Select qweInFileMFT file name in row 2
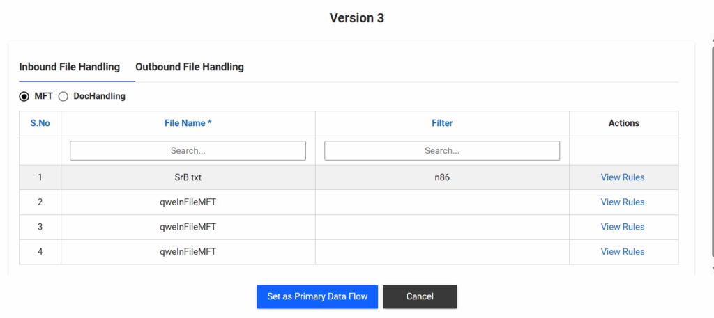This screenshot has width=714, height=318. (188, 202)
